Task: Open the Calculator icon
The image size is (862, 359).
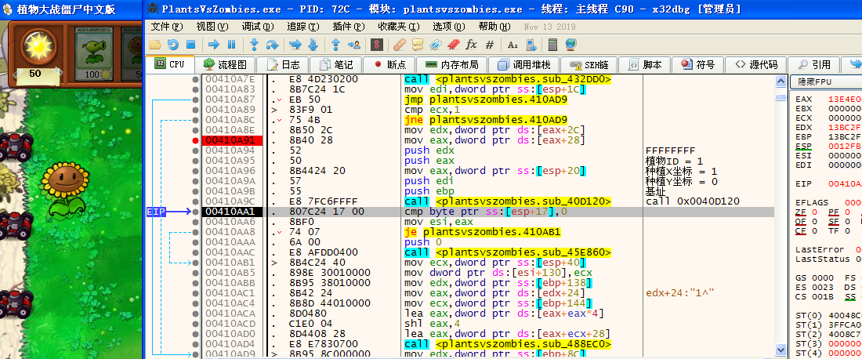Action: [553, 45]
